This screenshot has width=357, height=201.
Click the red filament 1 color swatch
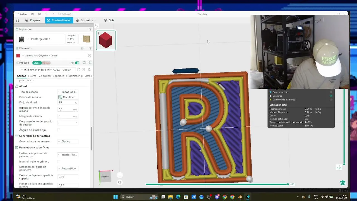coord(18,56)
